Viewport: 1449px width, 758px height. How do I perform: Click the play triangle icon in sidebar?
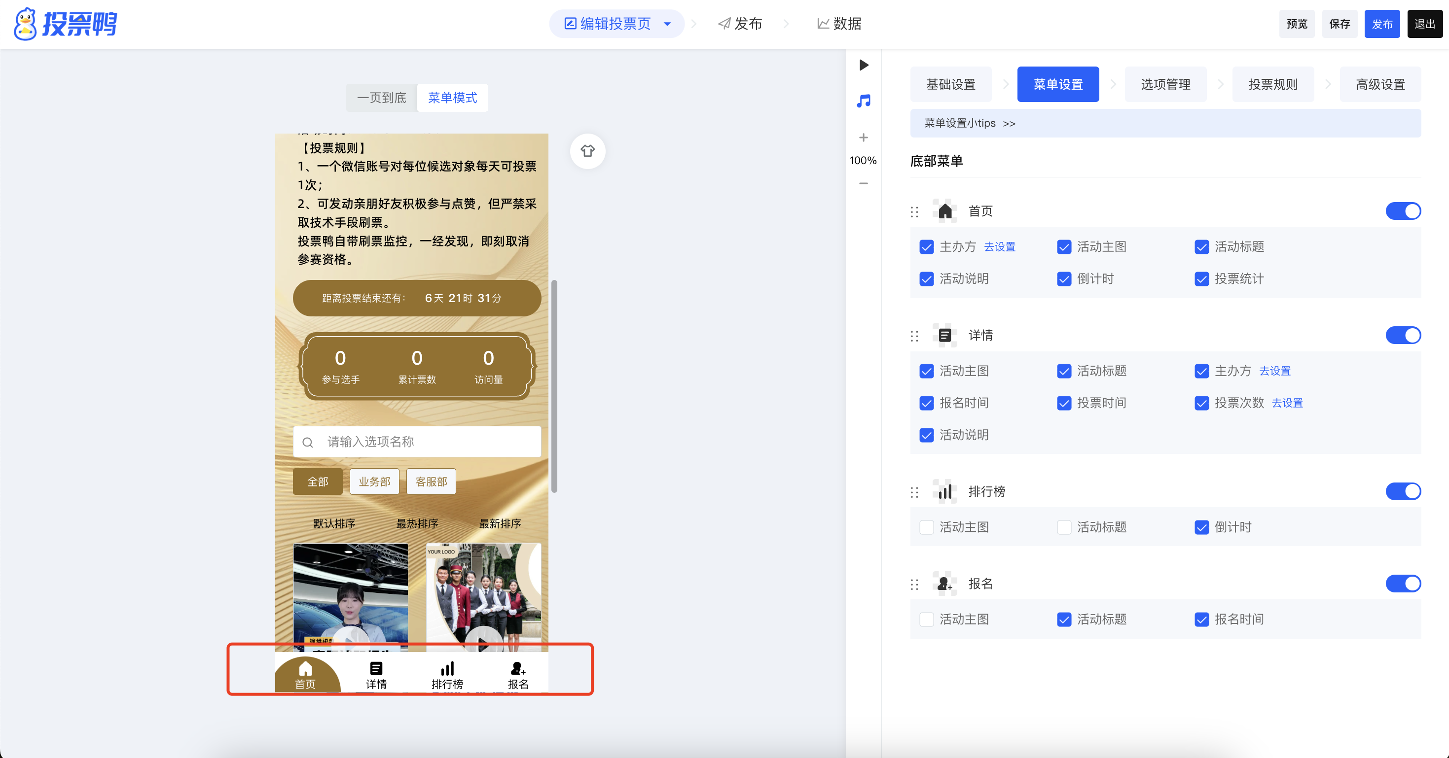coord(864,65)
